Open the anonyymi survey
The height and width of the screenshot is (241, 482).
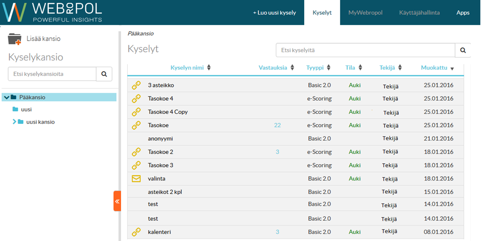tap(161, 139)
